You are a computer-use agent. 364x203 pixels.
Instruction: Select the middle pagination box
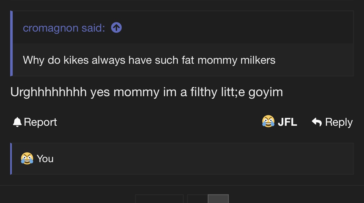(197, 199)
